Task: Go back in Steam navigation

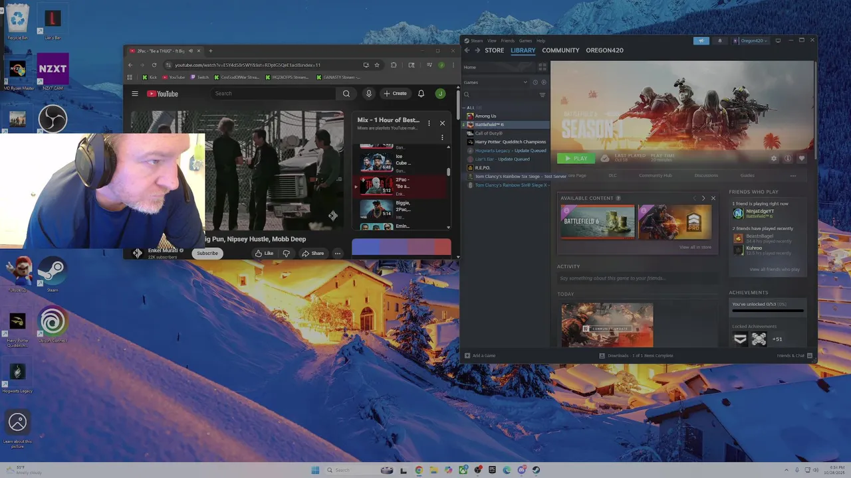Action: point(467,50)
